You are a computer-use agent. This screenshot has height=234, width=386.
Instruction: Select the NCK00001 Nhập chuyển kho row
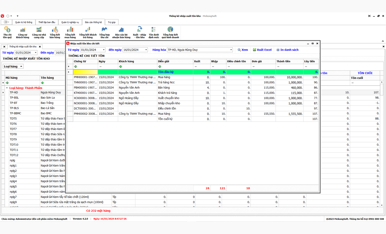pos(193,103)
